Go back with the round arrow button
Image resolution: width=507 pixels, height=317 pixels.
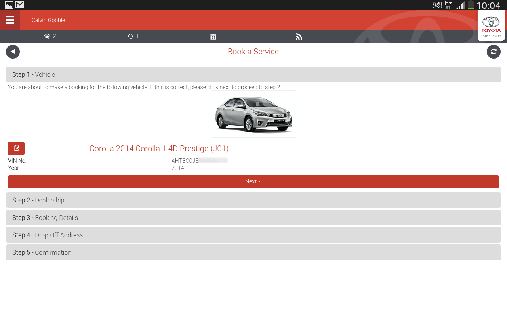[13, 52]
